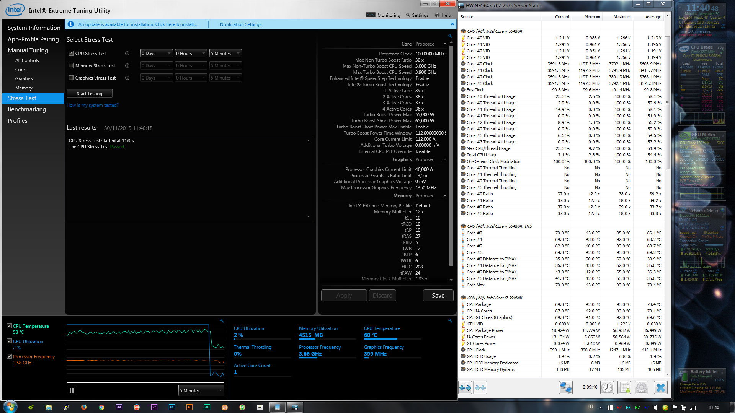735x413 pixels.
Task: Click the Sensor column header in HWiNFO
Action: point(500,17)
